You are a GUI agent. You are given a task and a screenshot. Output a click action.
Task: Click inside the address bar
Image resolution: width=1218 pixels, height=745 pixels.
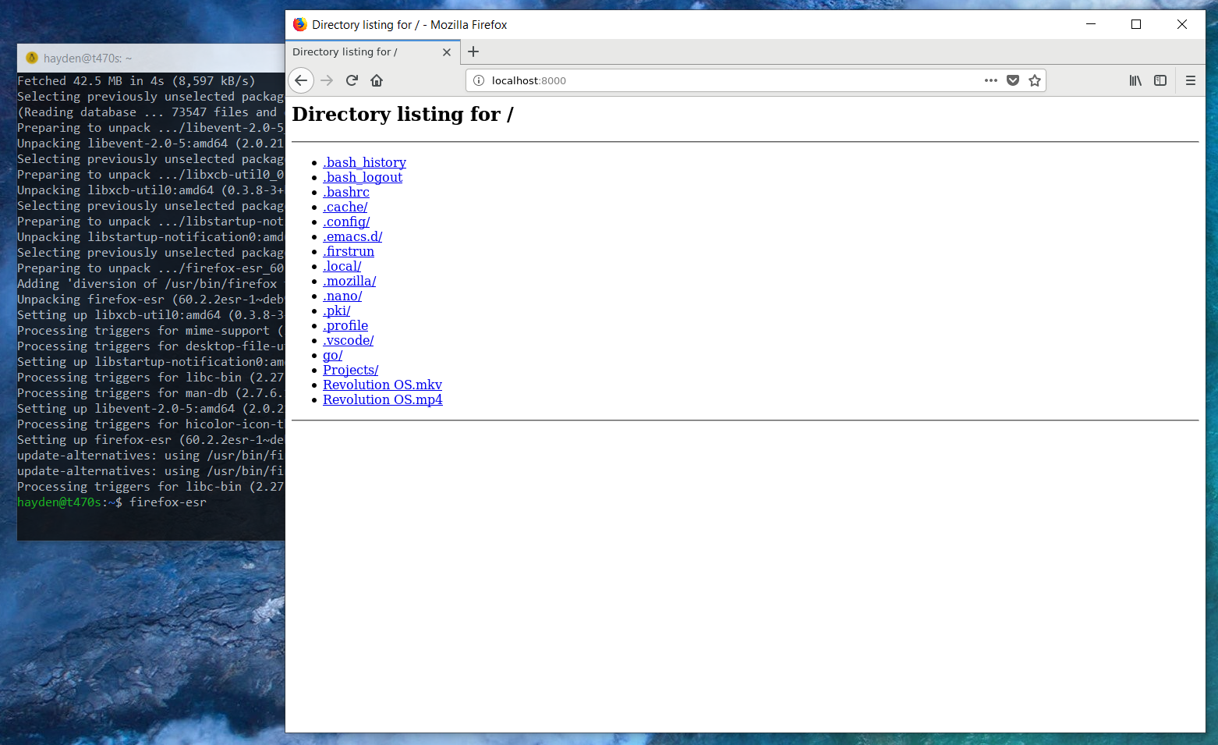[x=702, y=80]
